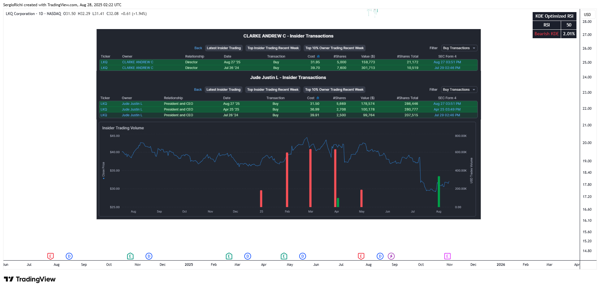Viewport: 600px width, 289px height.
Task: Click the red Feb bar in the volume chart
Action: tap(287, 180)
